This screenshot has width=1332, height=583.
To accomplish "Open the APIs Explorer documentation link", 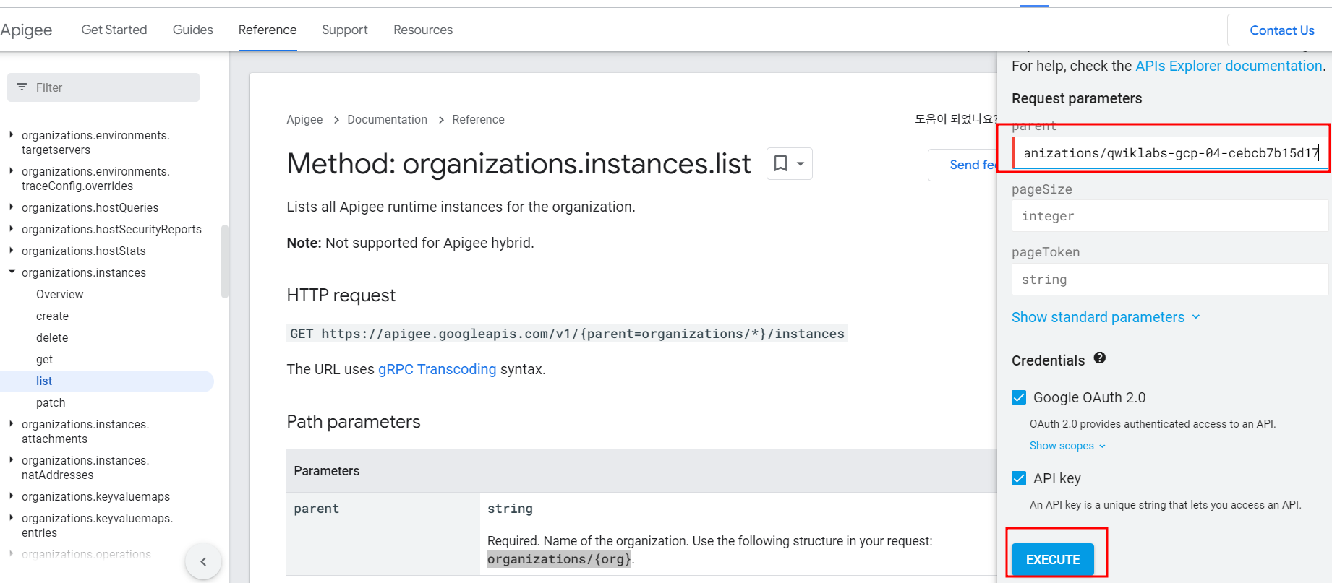I will coord(1229,66).
